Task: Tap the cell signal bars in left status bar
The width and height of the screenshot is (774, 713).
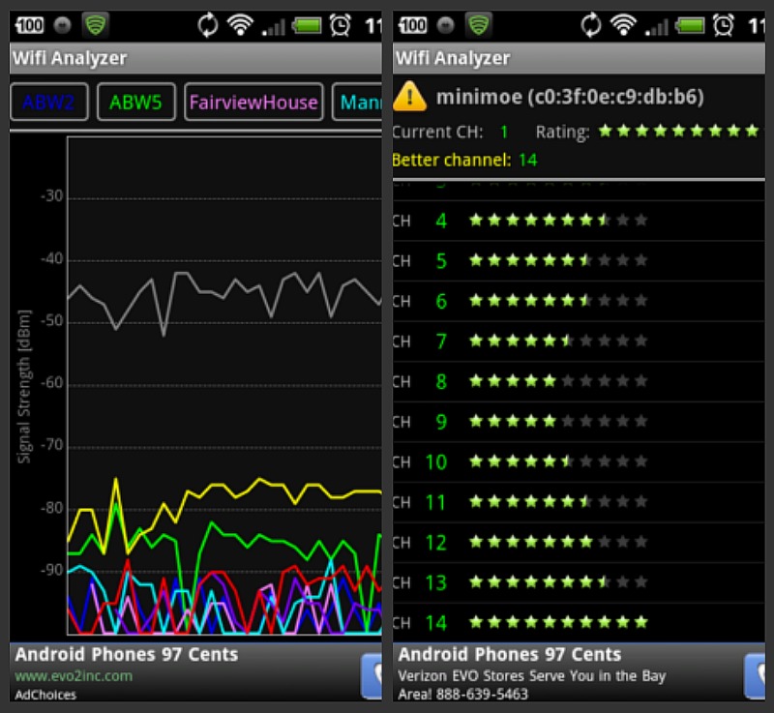Action: coord(274,27)
